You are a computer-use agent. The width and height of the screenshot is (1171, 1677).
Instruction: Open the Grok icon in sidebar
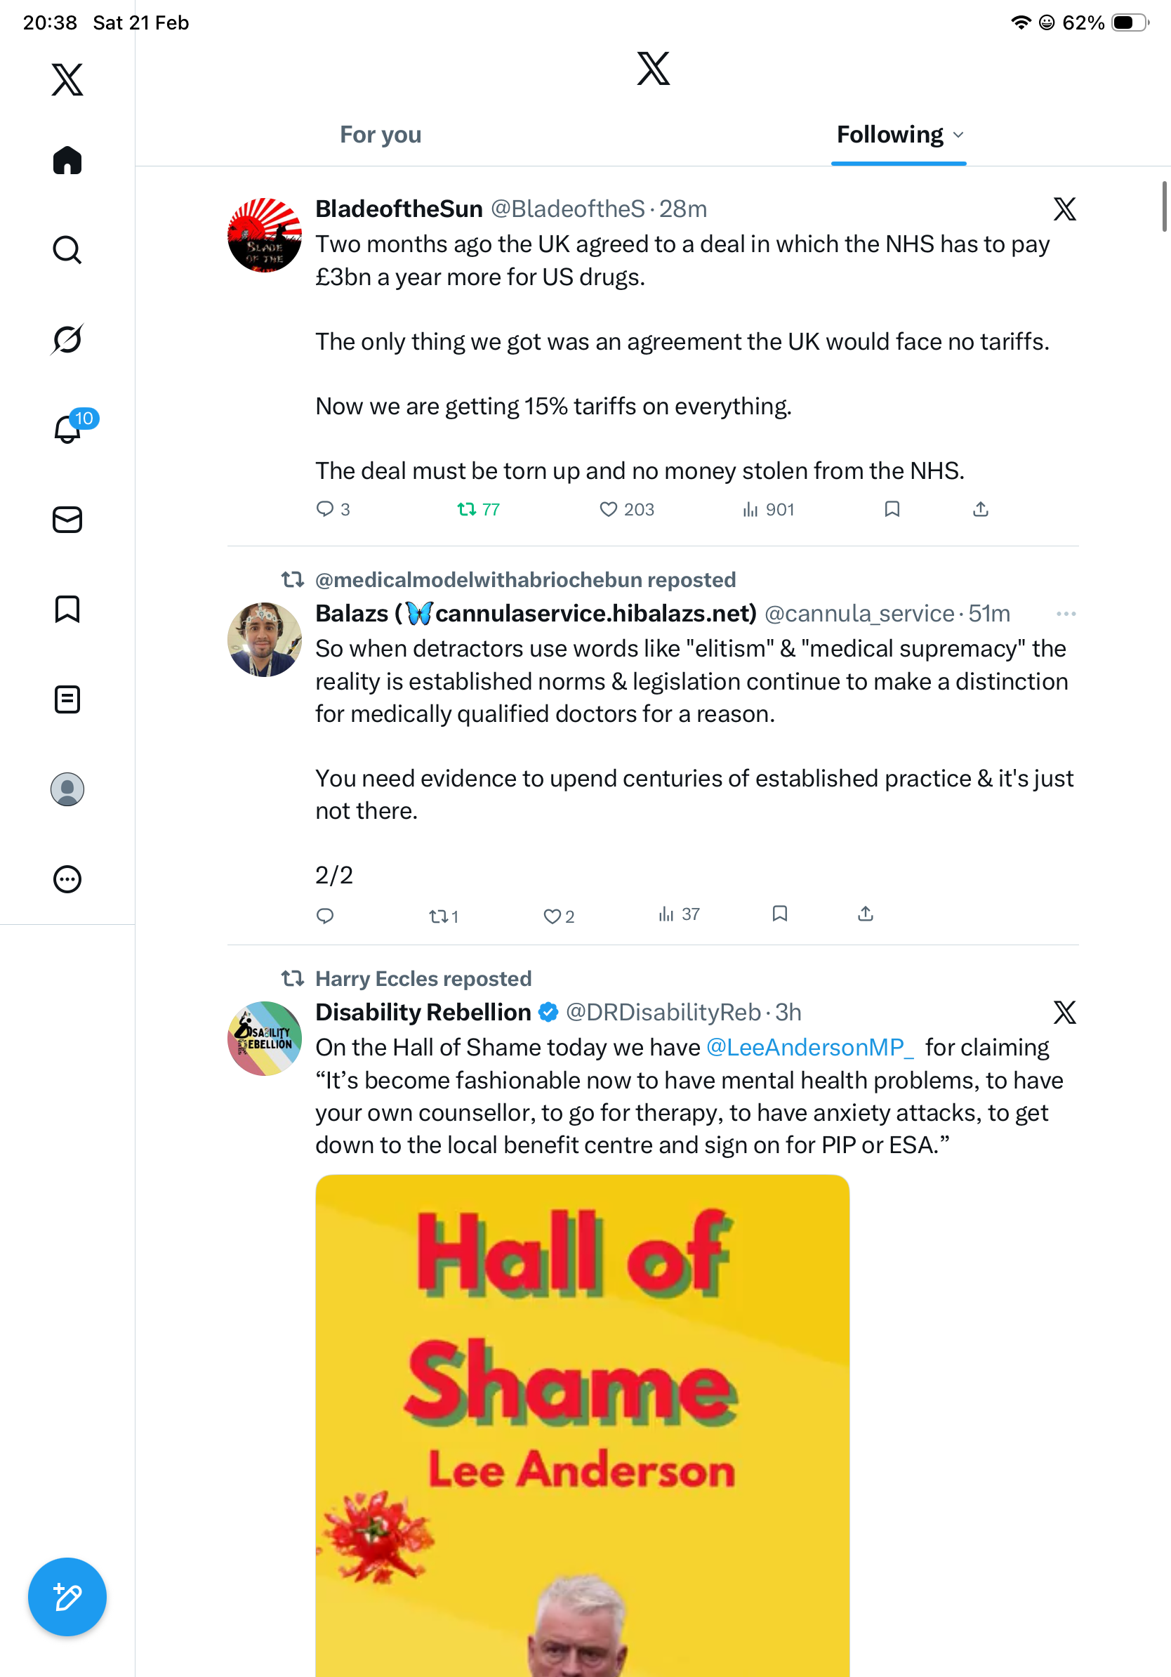coord(67,339)
